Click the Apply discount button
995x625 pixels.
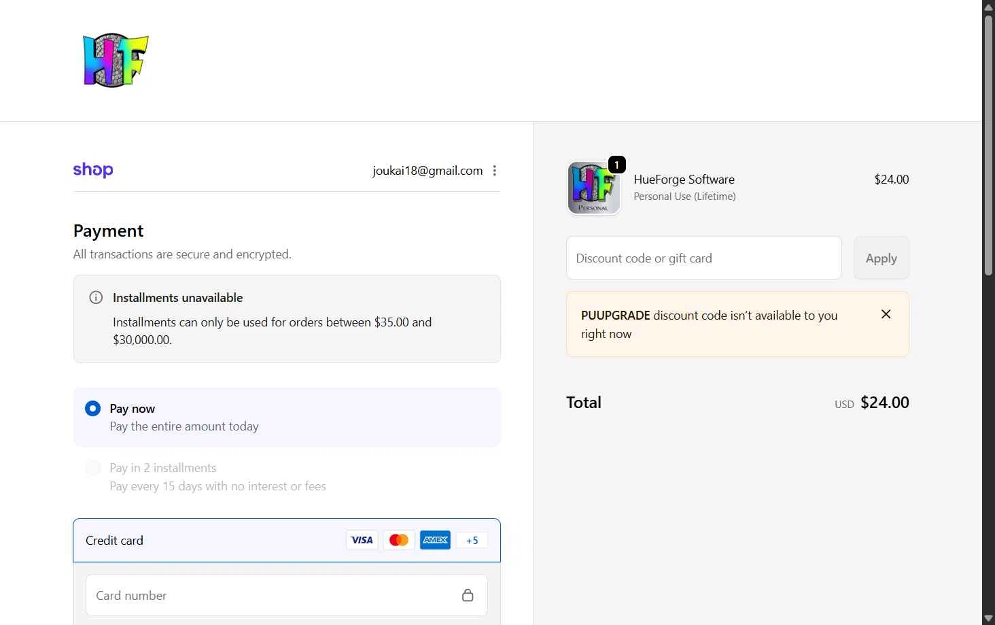tap(881, 258)
